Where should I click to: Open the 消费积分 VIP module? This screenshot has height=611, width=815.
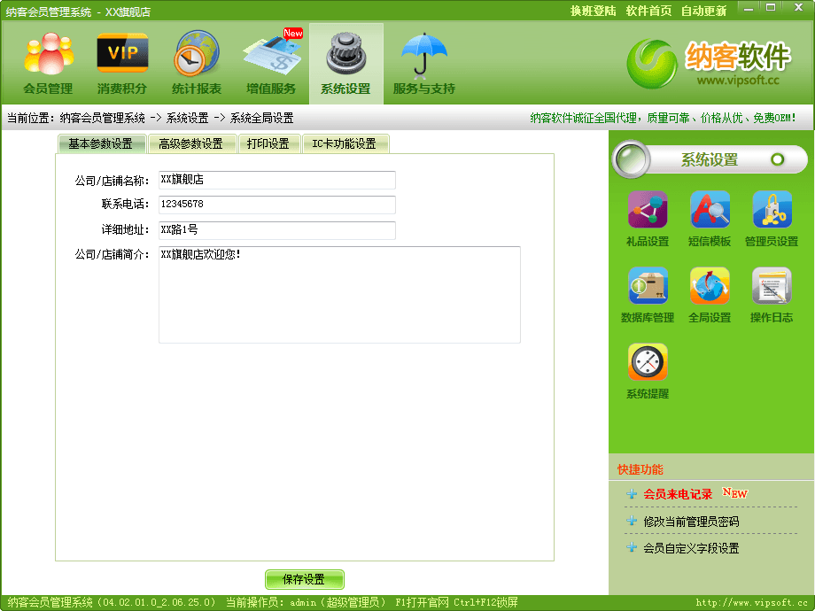(x=122, y=63)
